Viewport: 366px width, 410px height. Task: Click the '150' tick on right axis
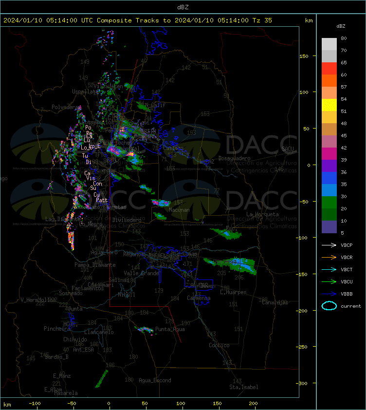click(x=304, y=56)
